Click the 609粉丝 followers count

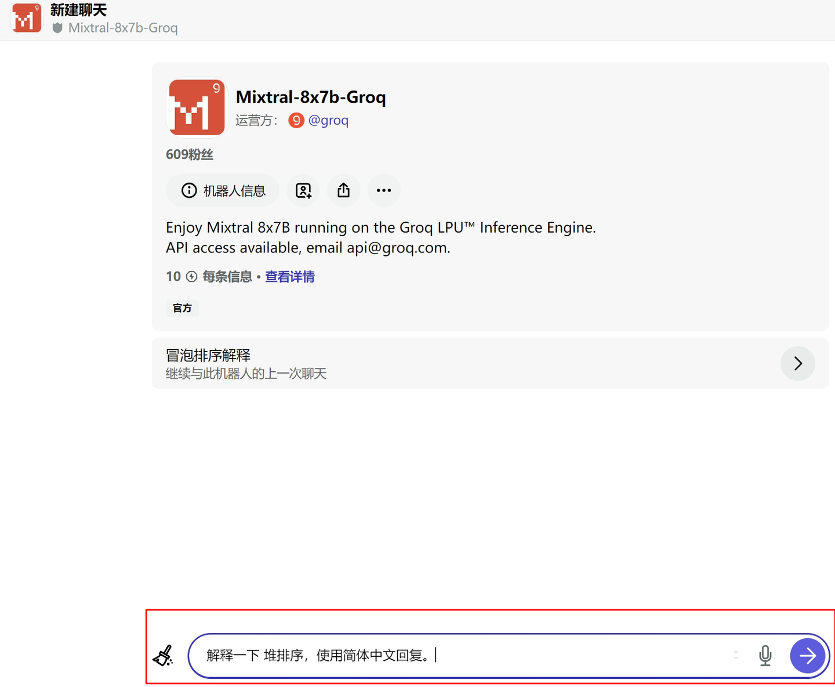click(190, 154)
